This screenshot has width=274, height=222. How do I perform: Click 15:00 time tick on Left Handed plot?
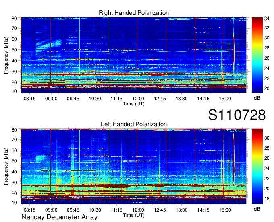pyautogui.click(x=225, y=210)
